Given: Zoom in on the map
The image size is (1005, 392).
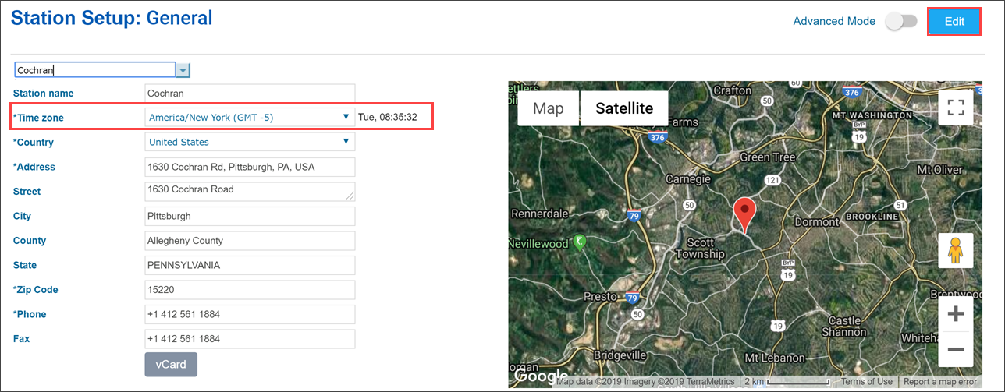Looking at the screenshot, I should click(955, 314).
